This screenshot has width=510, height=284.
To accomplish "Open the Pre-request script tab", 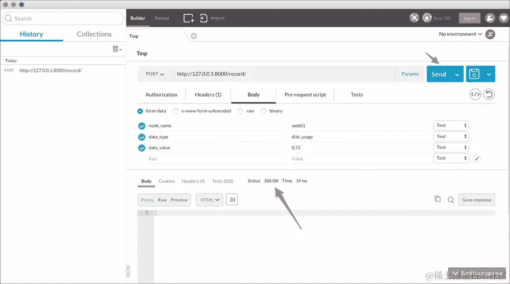I will tap(305, 95).
